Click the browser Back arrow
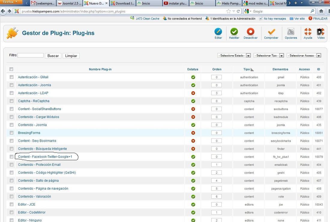This screenshot has width=330, height=222. (3, 11)
